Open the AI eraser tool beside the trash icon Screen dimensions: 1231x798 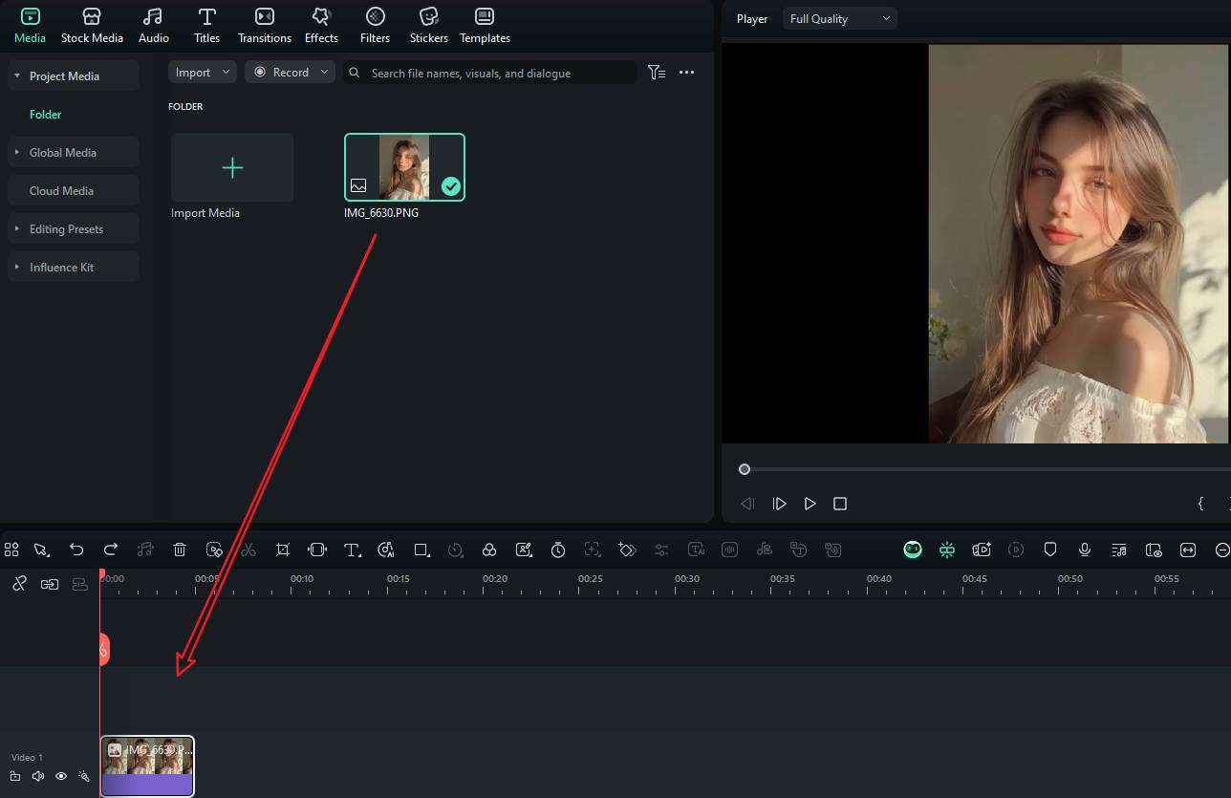[214, 550]
